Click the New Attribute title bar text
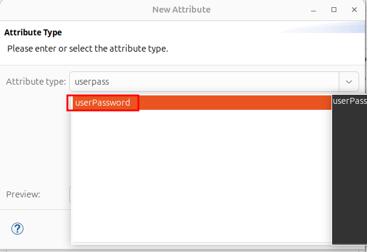The height and width of the screenshot is (252, 367). point(182,10)
